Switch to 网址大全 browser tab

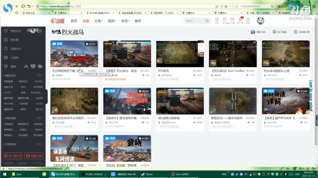tap(36, 13)
